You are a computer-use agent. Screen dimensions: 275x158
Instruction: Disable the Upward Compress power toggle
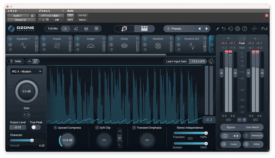pyautogui.click(x=55, y=128)
